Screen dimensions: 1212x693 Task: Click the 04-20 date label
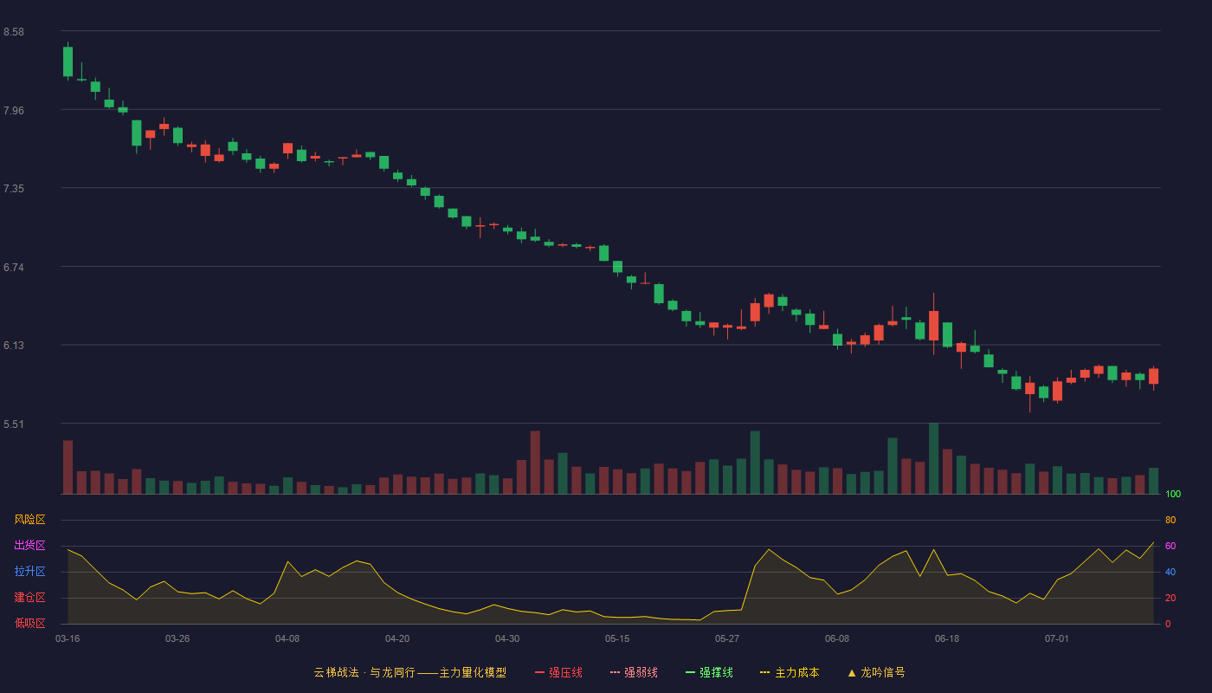coord(397,638)
